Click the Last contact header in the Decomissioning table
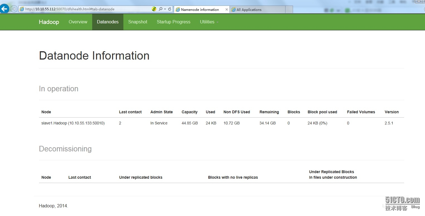 (80, 177)
